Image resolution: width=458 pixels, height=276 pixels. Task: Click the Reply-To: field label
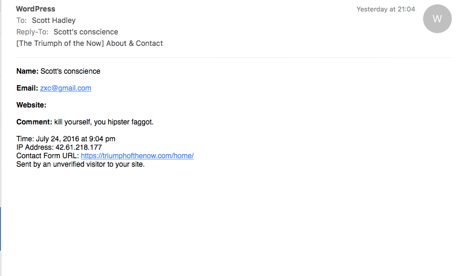point(33,32)
